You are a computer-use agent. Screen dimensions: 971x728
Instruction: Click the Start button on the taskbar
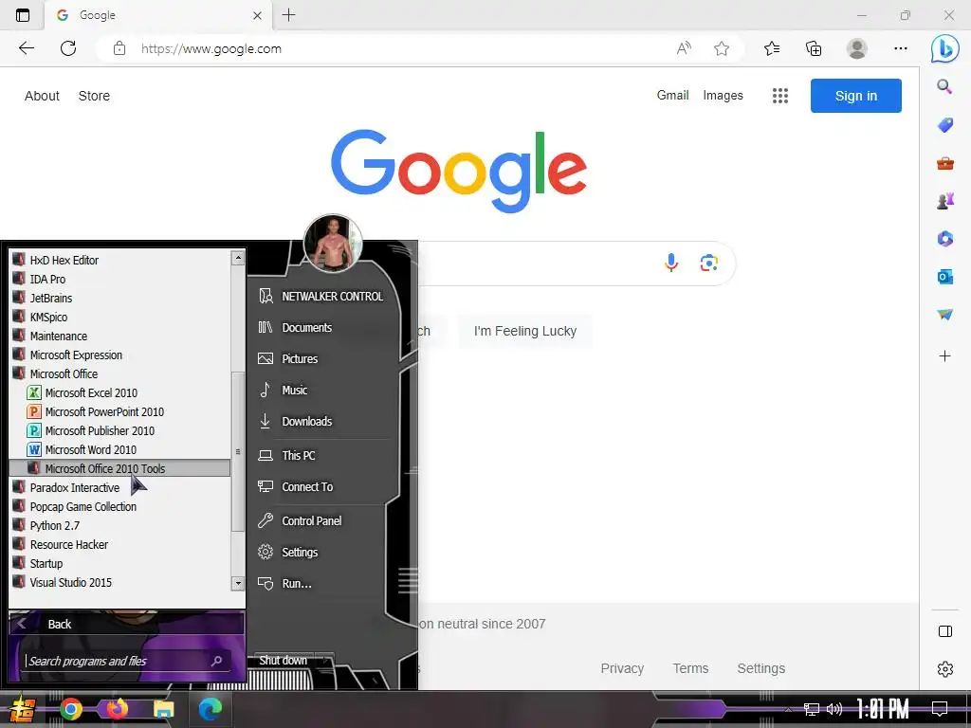pos(23,709)
